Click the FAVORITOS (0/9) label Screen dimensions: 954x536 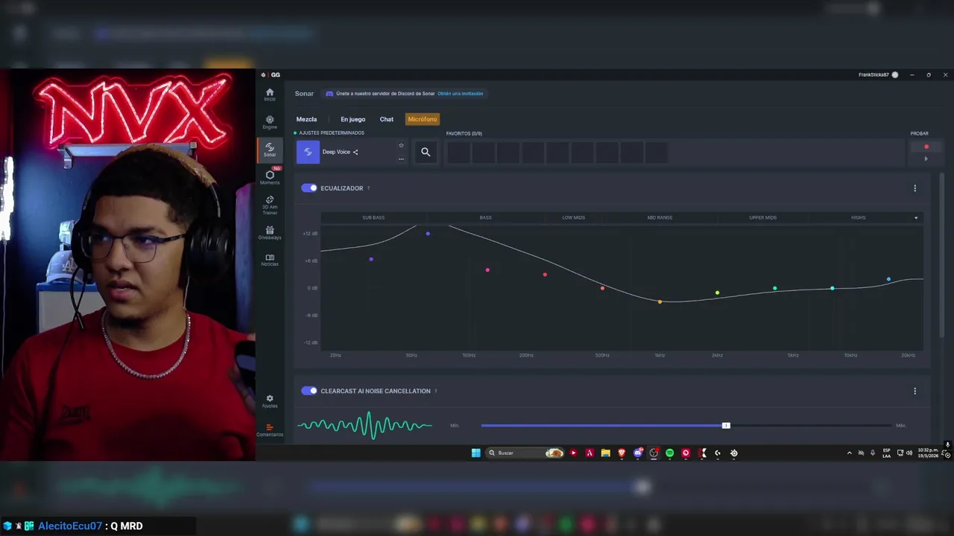[464, 133]
